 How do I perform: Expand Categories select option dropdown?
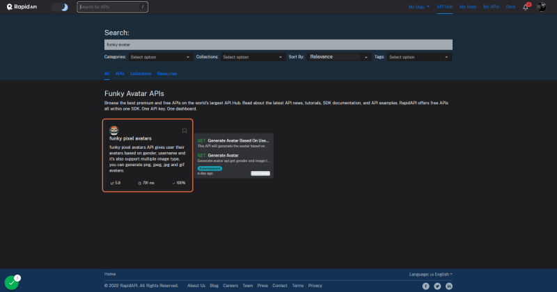[160, 57]
